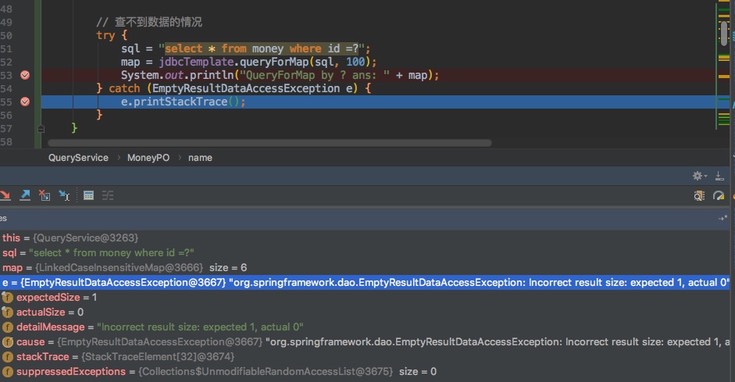The width and height of the screenshot is (735, 382).
Task: Click the Step Out debugger icon
Action: pos(25,195)
